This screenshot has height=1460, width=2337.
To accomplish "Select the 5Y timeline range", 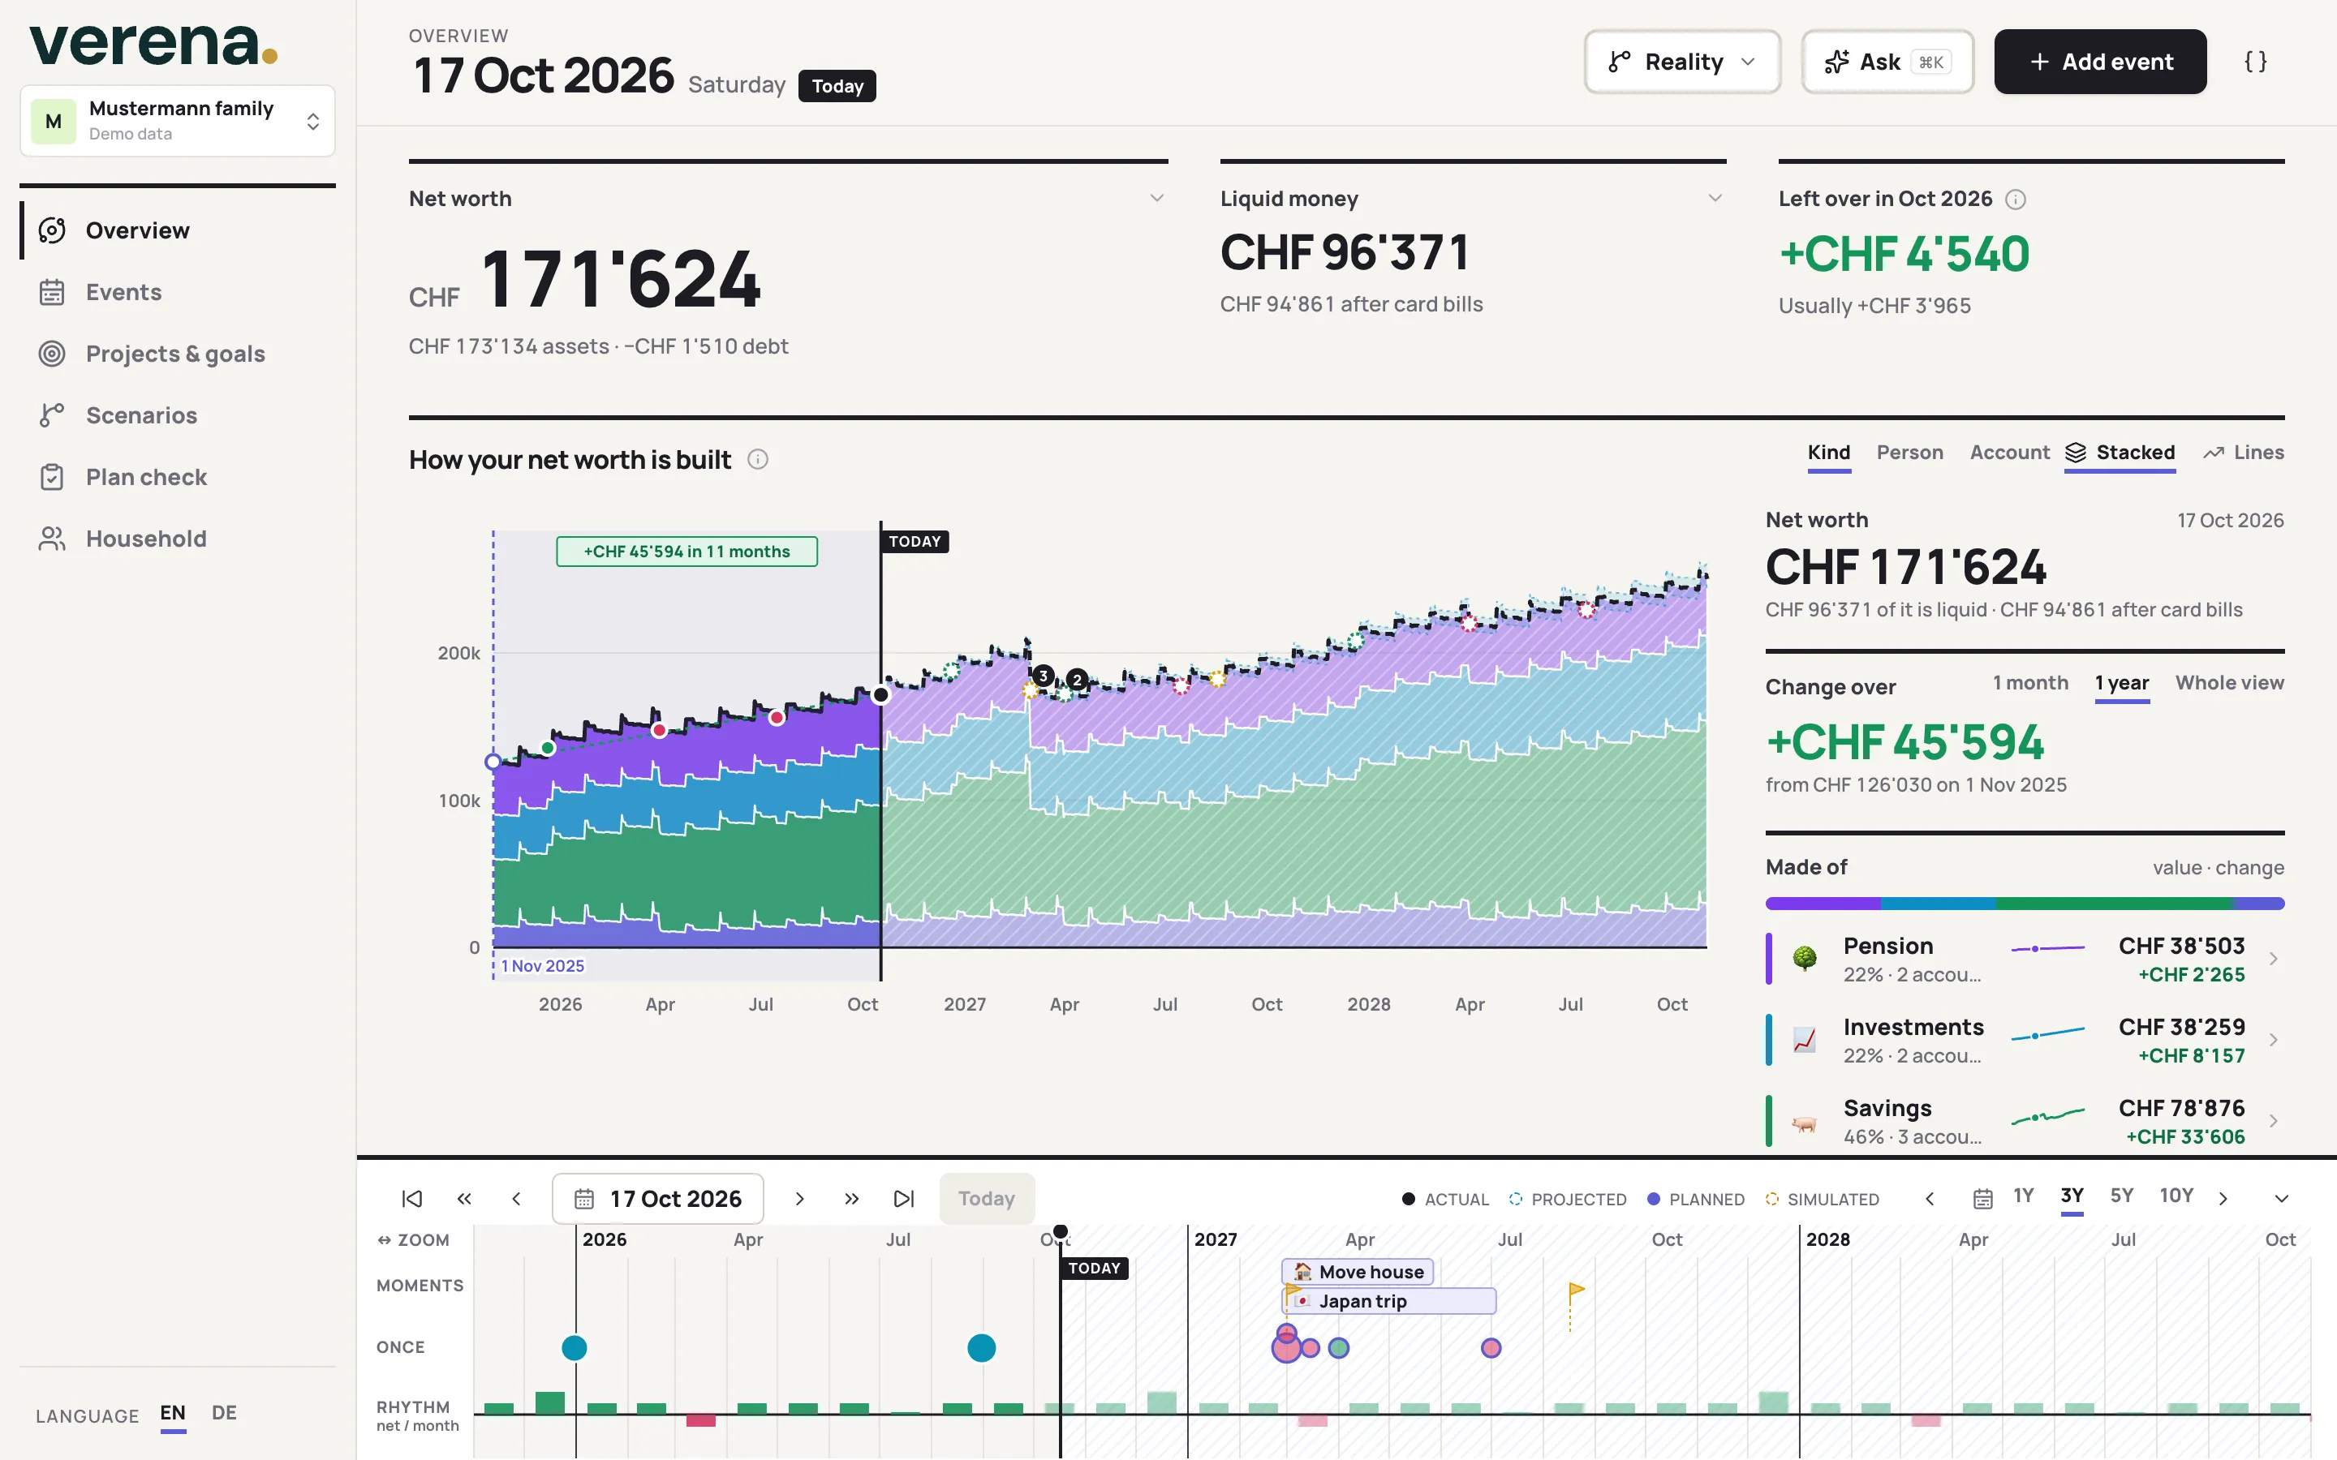I will point(2120,1196).
